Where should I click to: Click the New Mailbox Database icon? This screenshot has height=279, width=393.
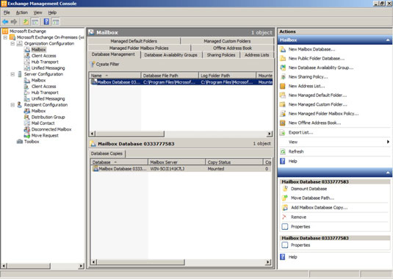click(283, 49)
